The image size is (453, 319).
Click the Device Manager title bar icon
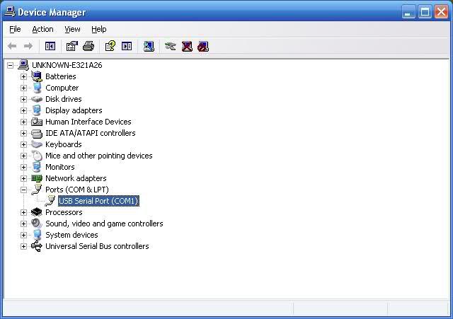[10, 12]
